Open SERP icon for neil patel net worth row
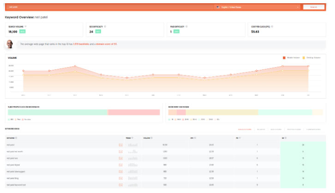 coord(121,152)
